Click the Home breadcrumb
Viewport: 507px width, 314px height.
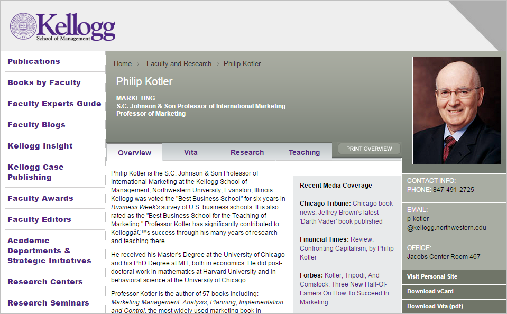point(123,64)
